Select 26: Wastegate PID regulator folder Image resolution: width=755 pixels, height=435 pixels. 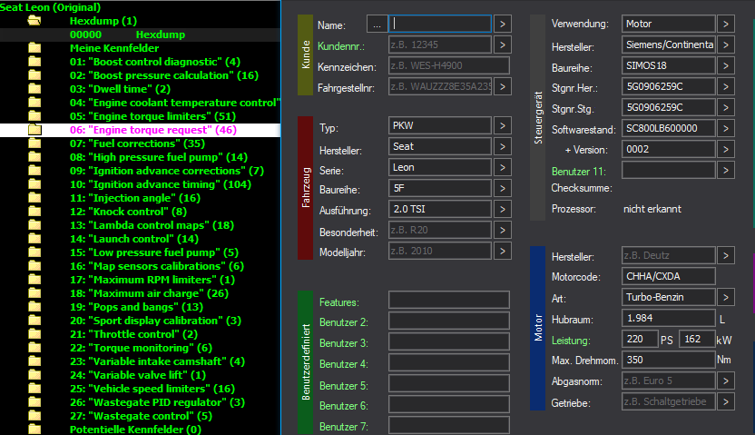[x=157, y=402]
